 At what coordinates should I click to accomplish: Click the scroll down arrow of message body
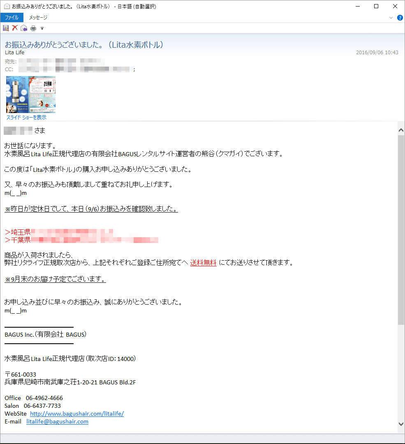(x=401, y=424)
